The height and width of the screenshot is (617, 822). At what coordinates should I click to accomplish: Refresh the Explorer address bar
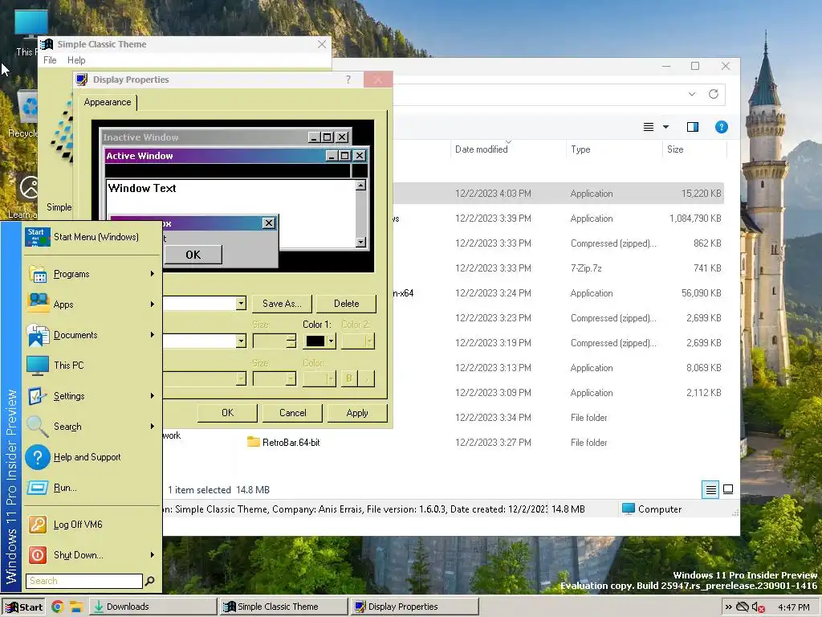(714, 94)
